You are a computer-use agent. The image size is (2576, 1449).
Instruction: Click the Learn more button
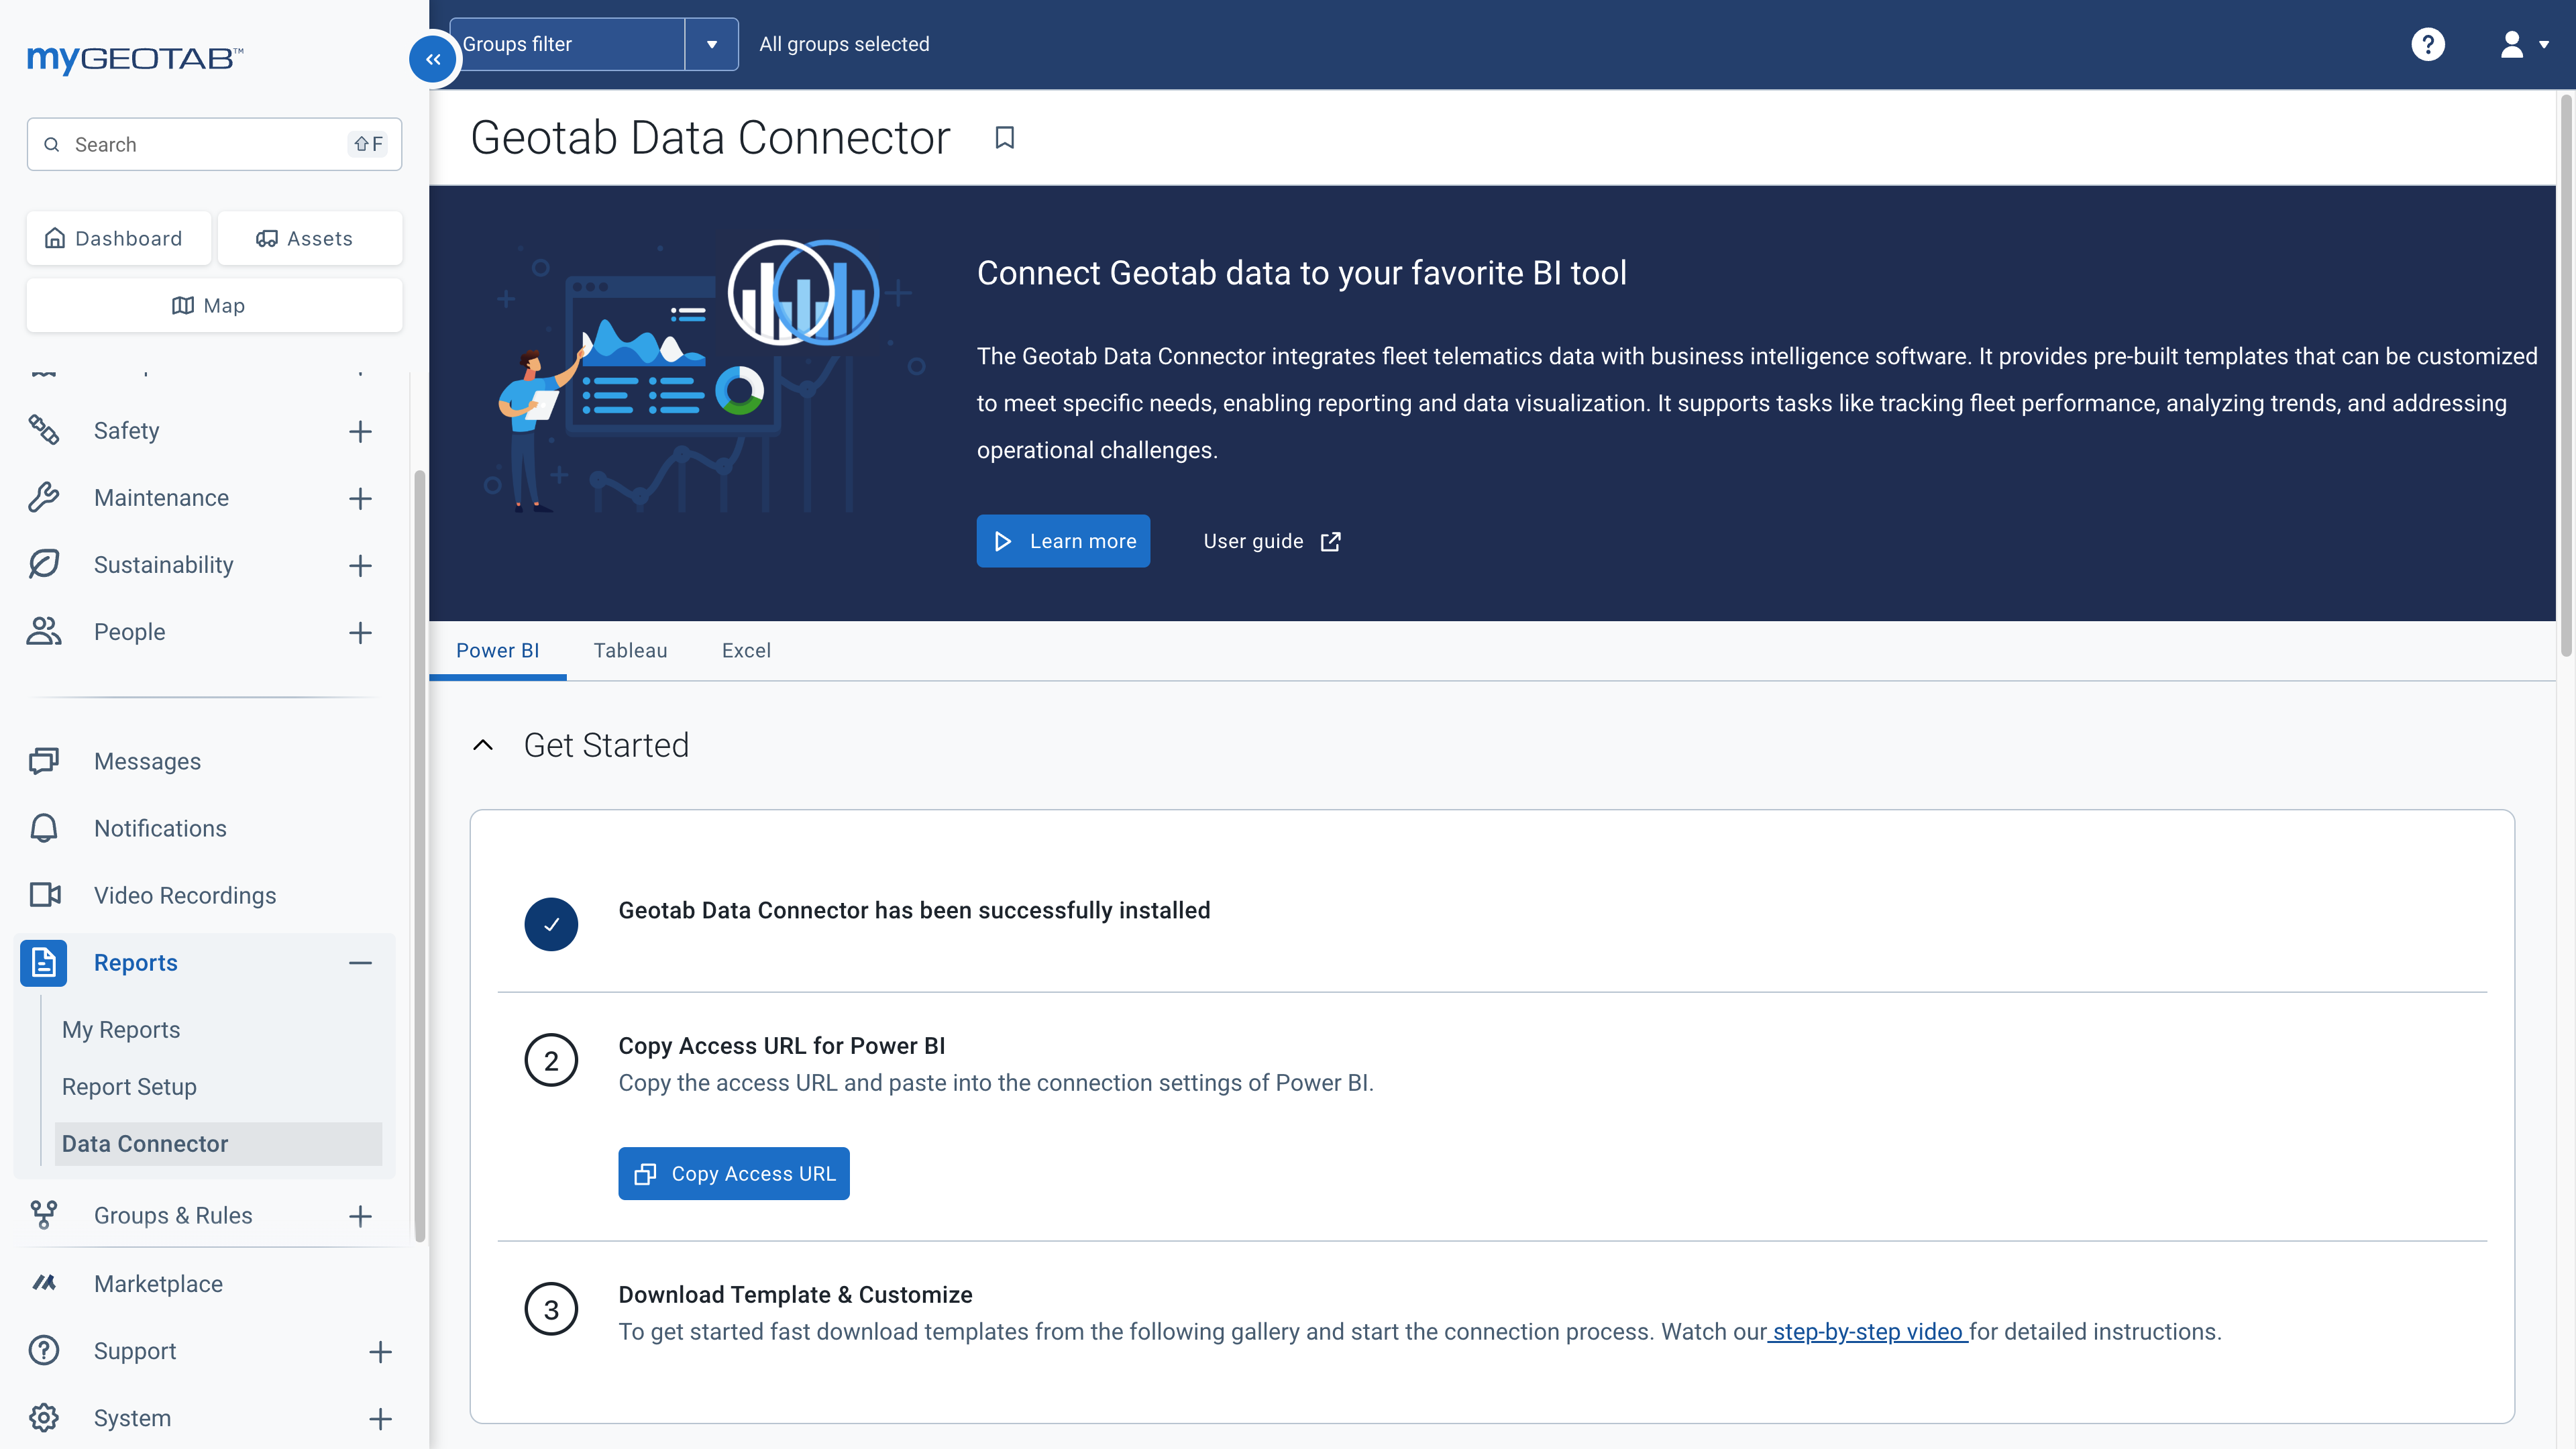1063,541
